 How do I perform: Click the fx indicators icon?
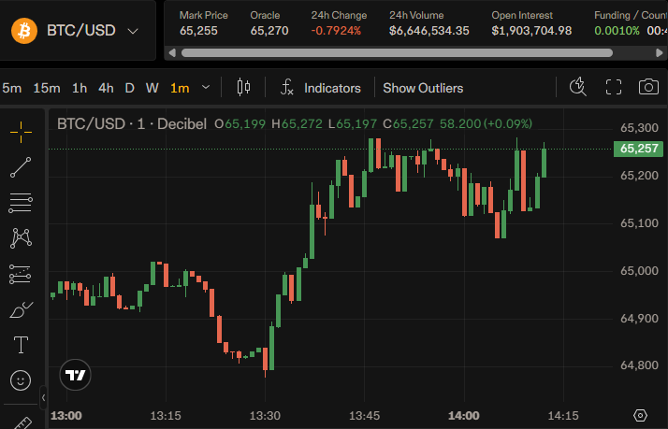point(286,87)
